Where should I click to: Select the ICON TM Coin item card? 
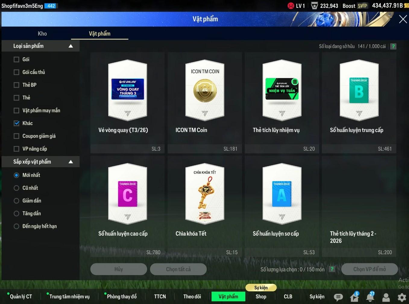pyautogui.click(x=205, y=102)
